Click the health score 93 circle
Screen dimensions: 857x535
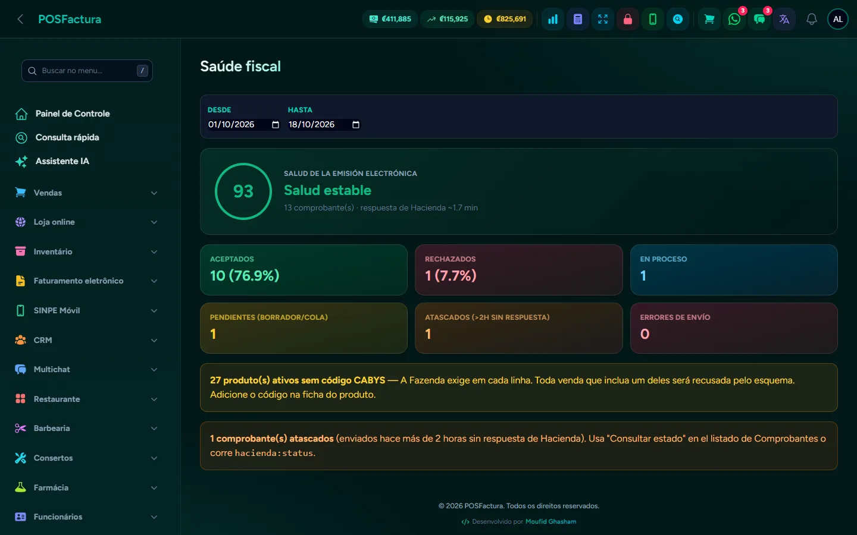tap(243, 191)
